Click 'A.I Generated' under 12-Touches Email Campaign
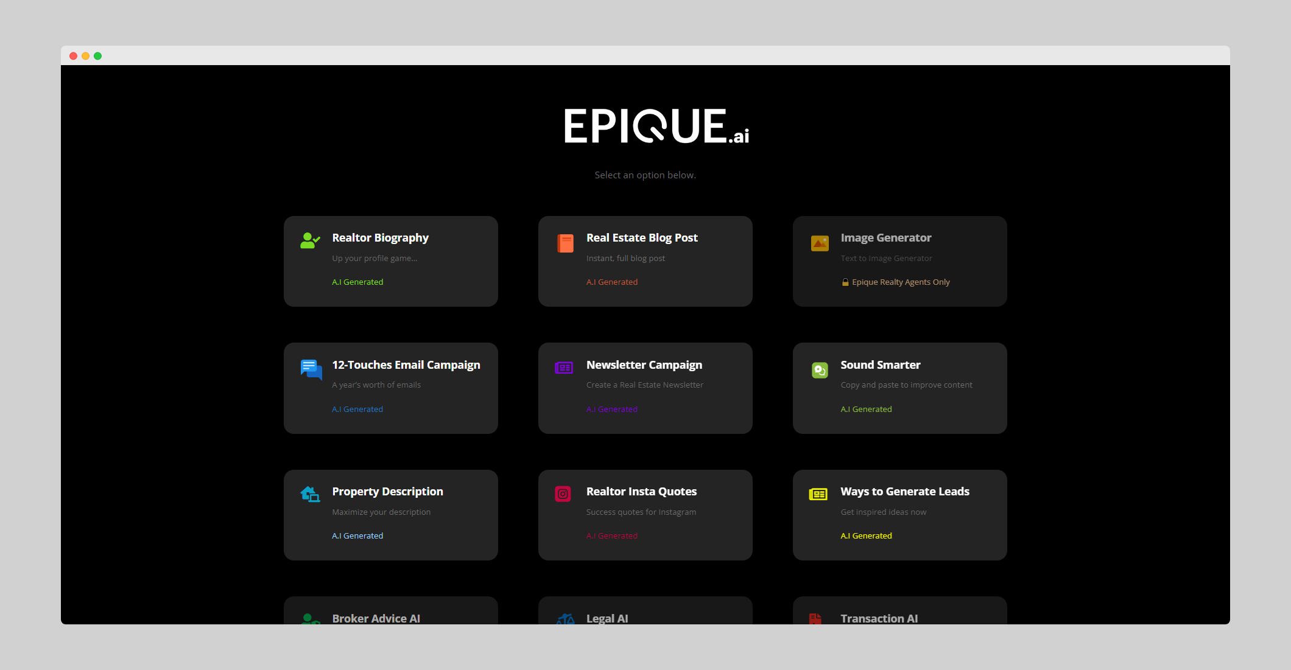The image size is (1291, 670). [x=357, y=409]
